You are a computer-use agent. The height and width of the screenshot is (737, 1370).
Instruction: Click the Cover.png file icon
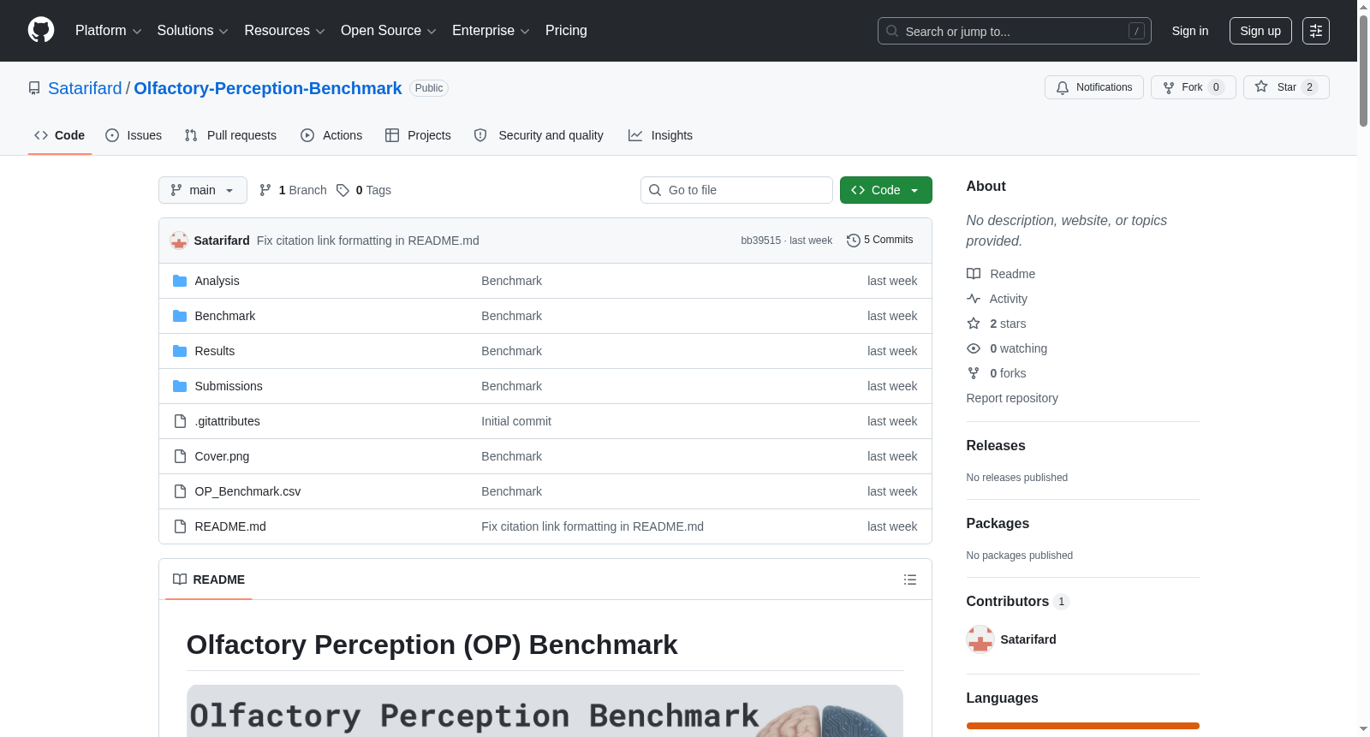[x=180, y=456]
